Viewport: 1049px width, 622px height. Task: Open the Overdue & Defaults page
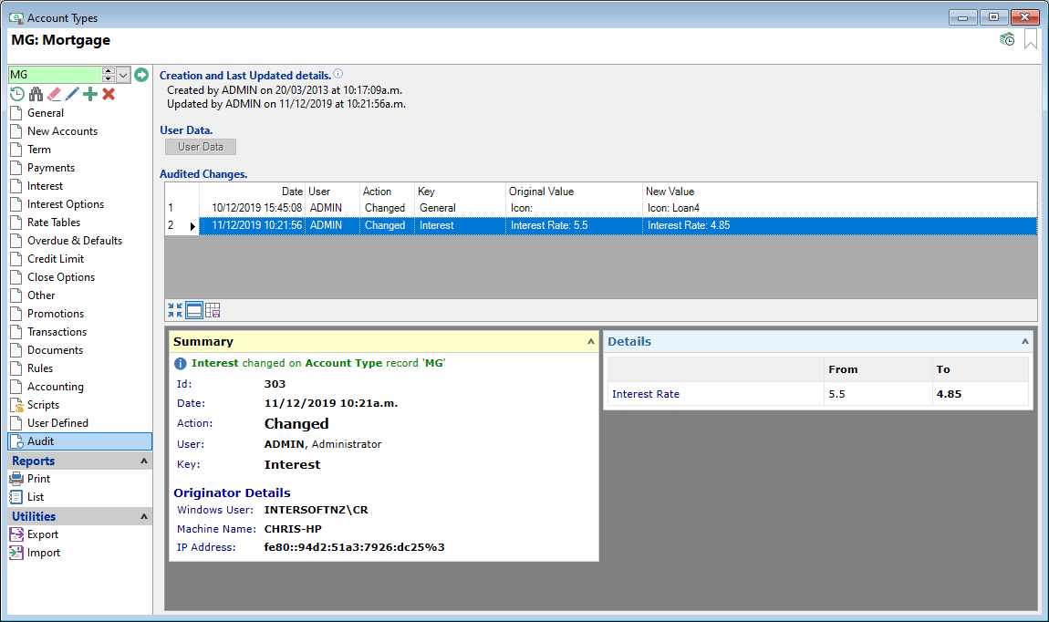[75, 240]
